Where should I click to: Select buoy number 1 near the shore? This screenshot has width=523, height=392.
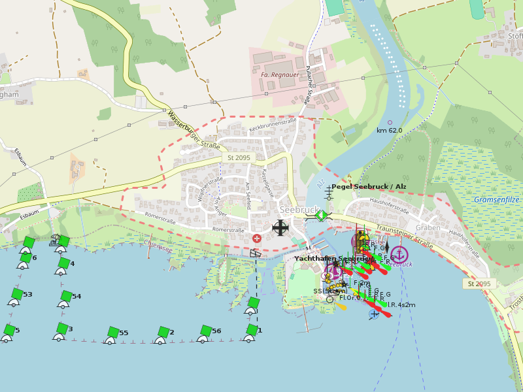251,331
